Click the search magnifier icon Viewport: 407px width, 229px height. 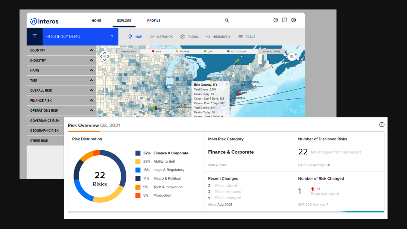[227, 20]
